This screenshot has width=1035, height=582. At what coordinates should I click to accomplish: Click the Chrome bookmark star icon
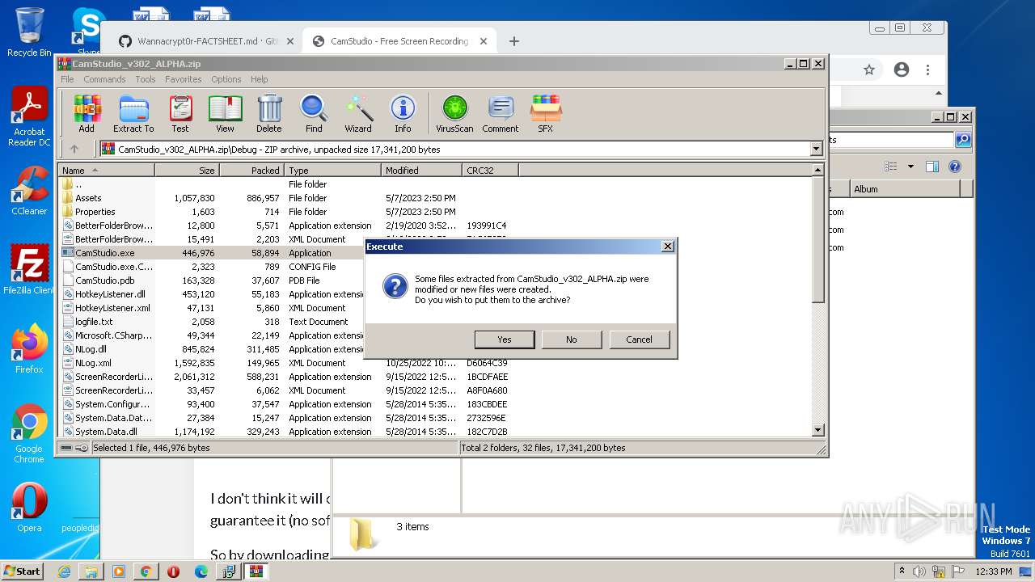click(869, 70)
